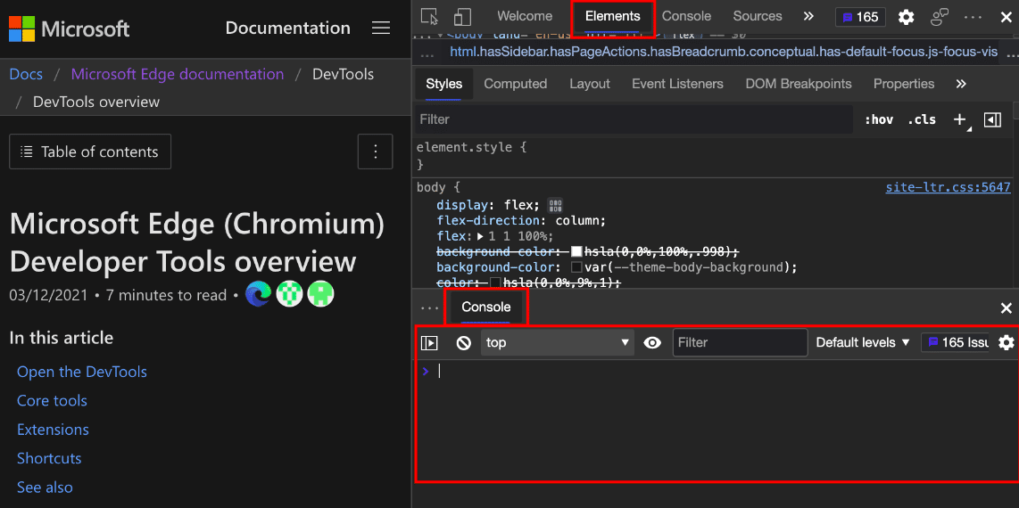Image resolution: width=1019 pixels, height=508 pixels.
Task: Click the Microsoft logo
Action: [x=70, y=28]
